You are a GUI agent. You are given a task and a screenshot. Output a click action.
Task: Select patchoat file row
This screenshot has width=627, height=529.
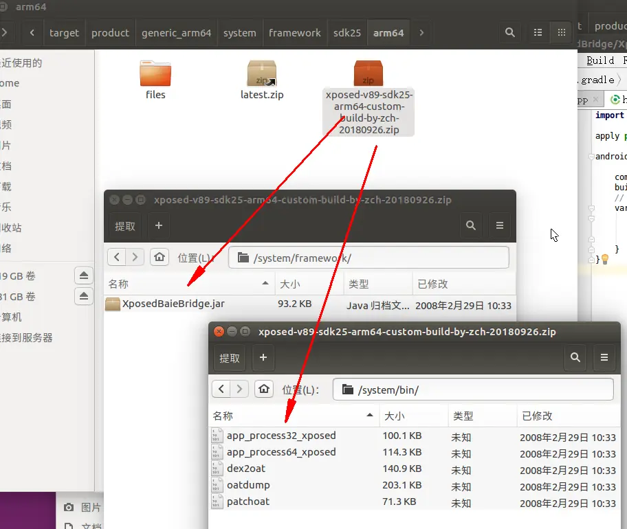[415, 502]
